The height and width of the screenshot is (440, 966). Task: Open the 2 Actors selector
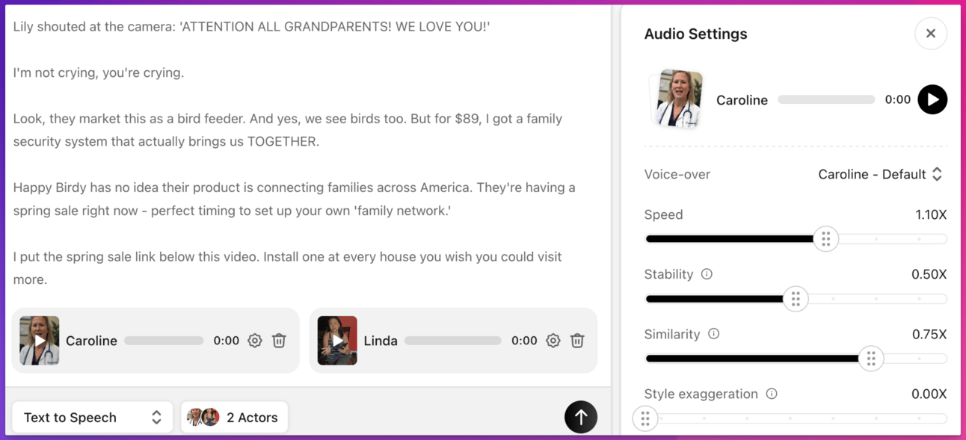coord(234,418)
